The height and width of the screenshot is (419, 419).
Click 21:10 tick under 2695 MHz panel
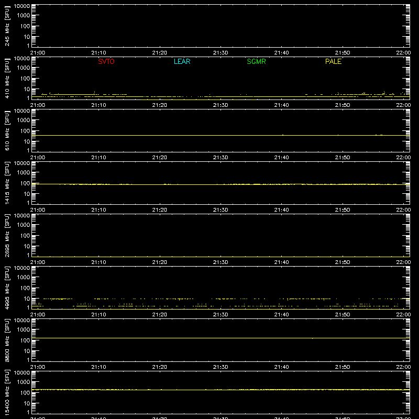click(x=98, y=262)
